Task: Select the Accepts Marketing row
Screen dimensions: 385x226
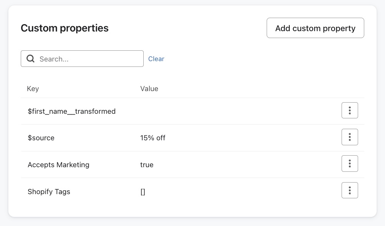Action: 154,165
